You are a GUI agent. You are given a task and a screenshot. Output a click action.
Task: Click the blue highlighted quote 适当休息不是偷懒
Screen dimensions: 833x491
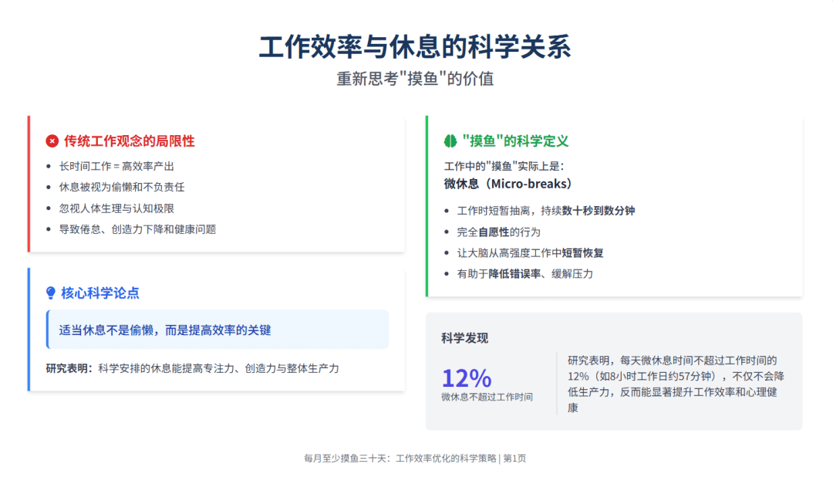click(166, 330)
